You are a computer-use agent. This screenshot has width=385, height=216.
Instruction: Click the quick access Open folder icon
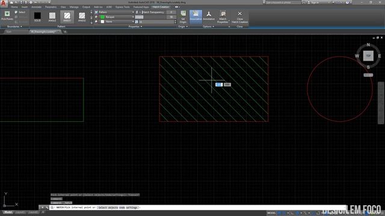point(16,2)
